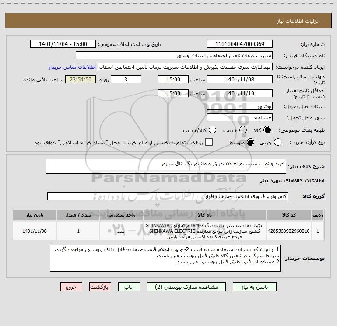Click the buyer organization name field
The width and height of the screenshot is (337, 326).
174,56
